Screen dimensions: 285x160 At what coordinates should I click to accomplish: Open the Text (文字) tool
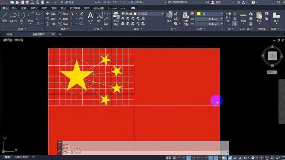[x=91, y=17]
